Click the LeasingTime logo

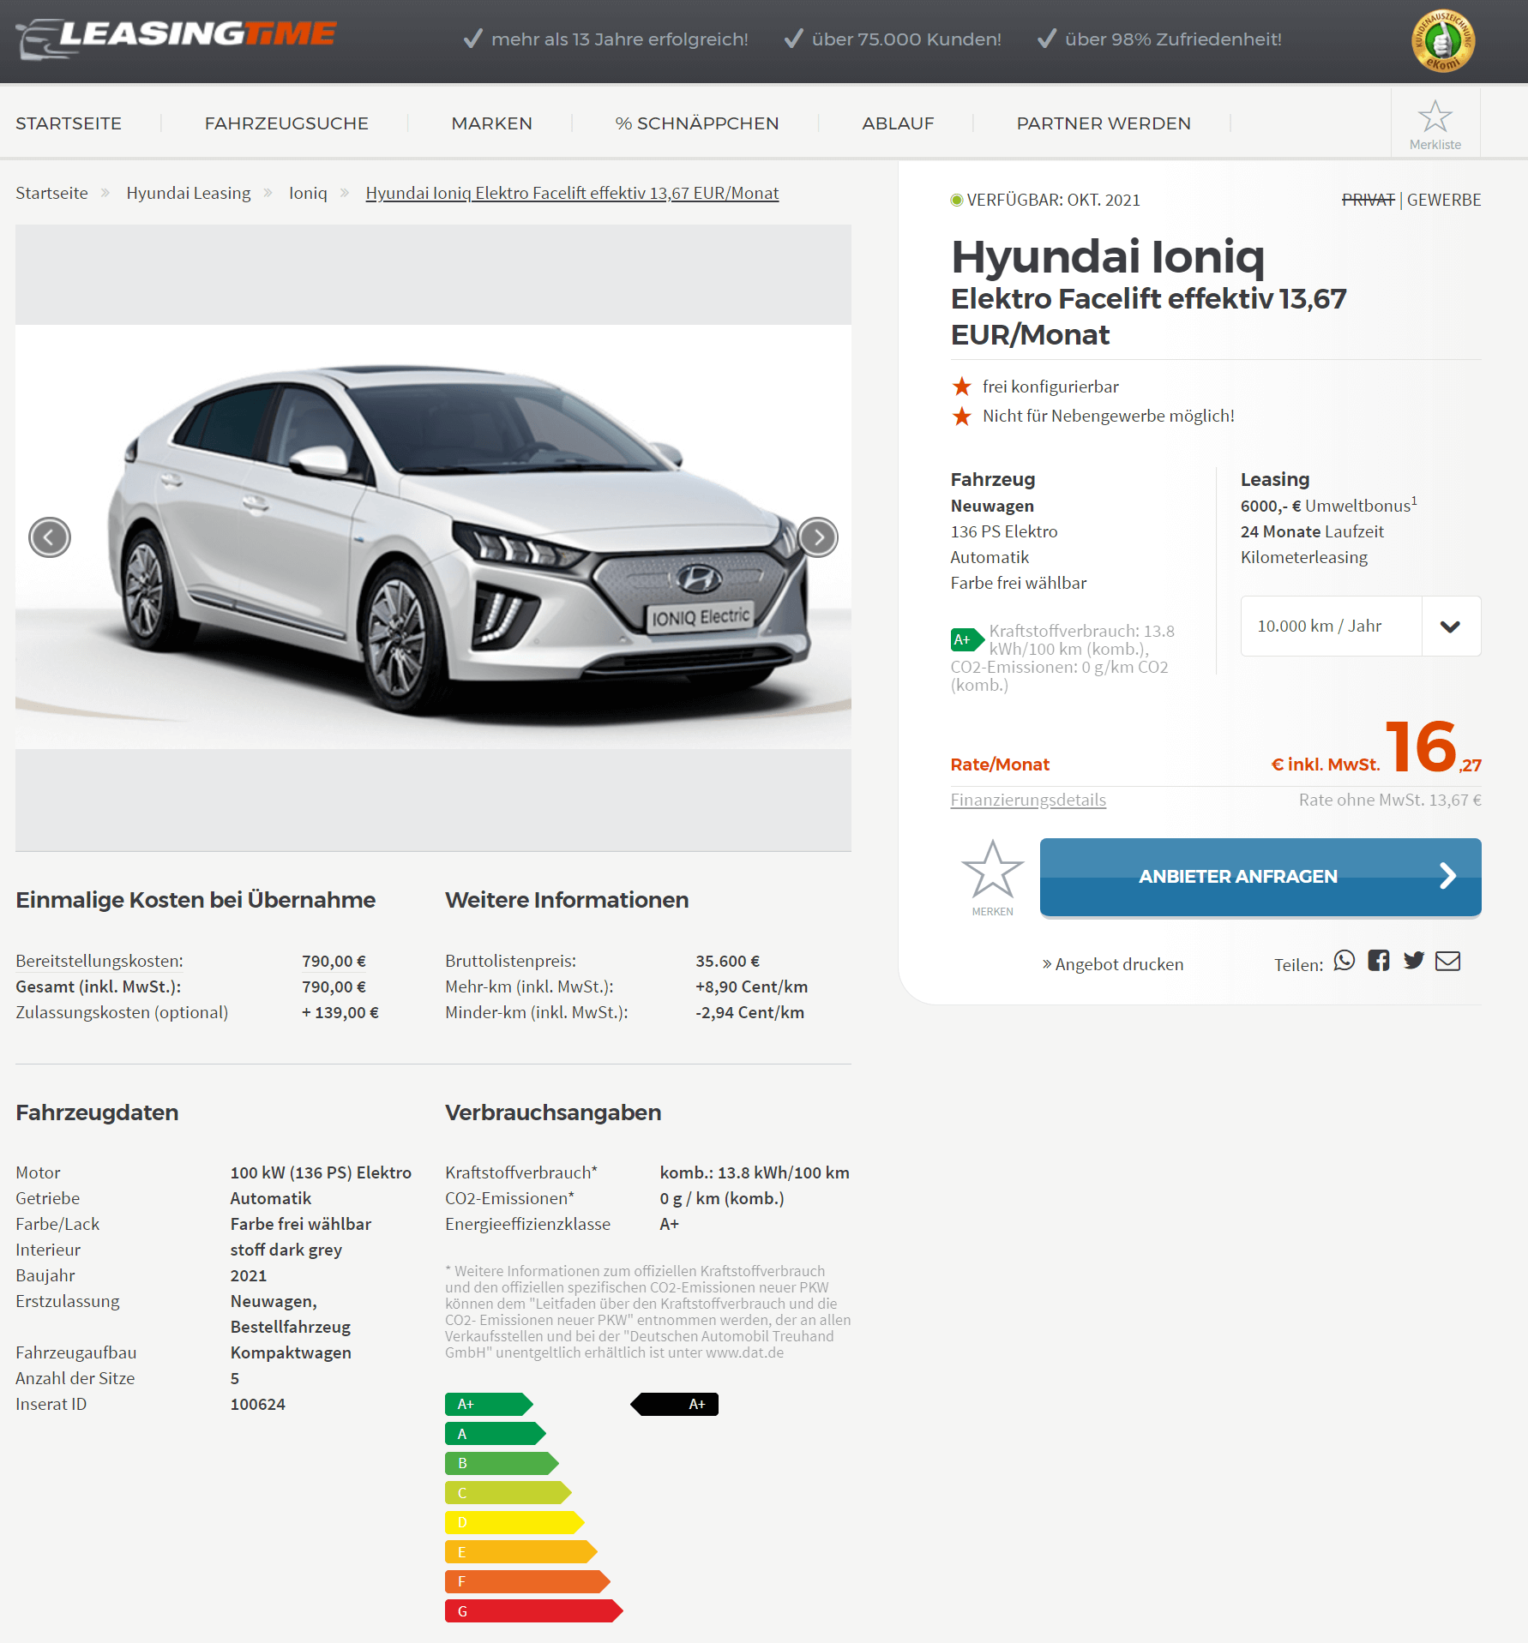(x=177, y=39)
